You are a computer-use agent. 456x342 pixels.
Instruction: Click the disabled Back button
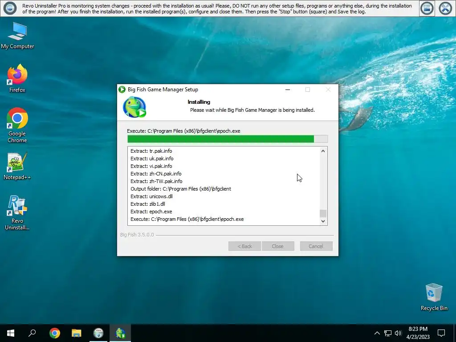(244, 246)
